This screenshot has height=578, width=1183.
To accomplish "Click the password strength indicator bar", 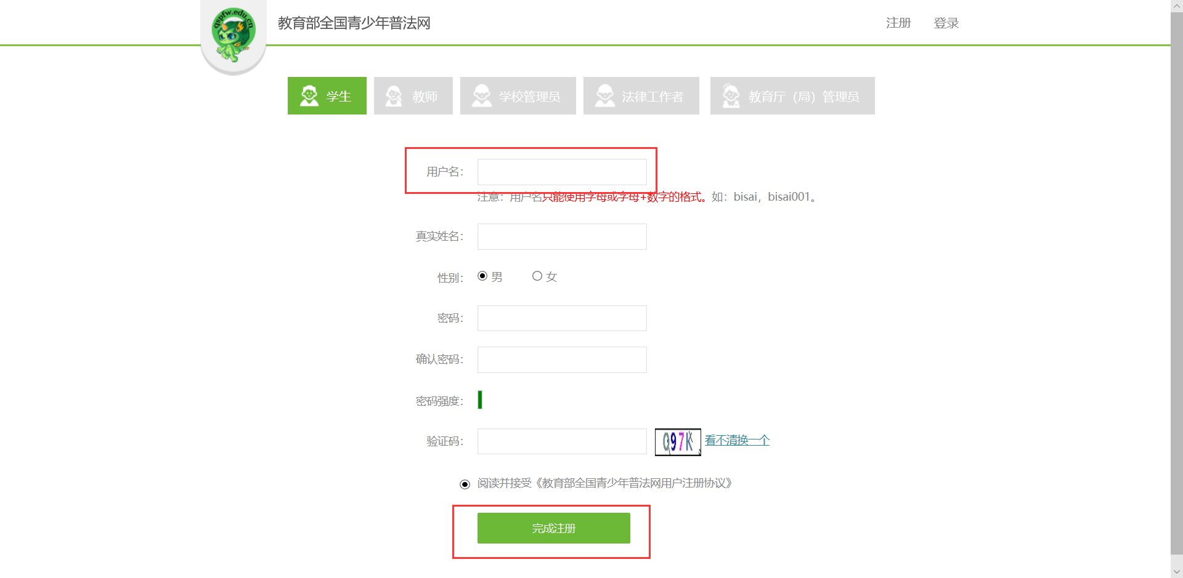I will click(x=479, y=400).
